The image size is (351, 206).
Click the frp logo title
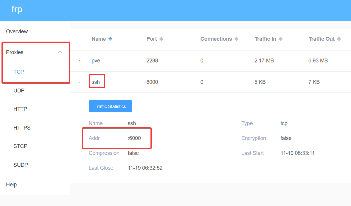[x=17, y=10]
